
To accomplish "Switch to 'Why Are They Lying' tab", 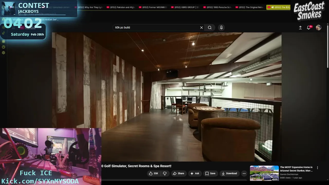I will (89, 7).
